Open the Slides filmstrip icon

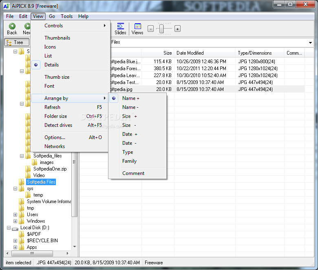[120, 26]
